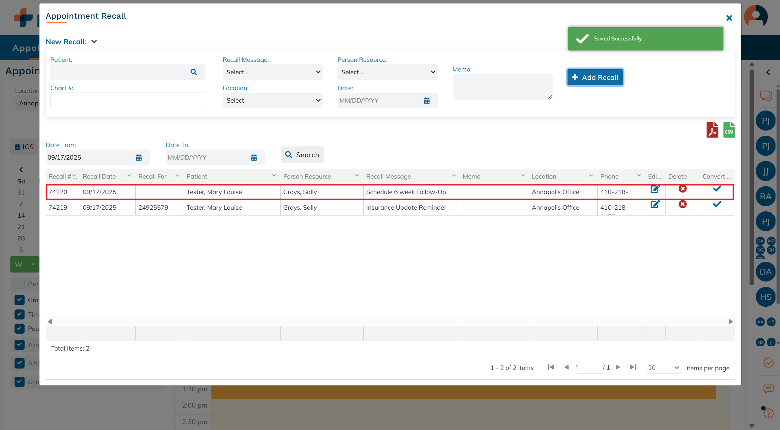The image size is (780, 430).
Task: Open Date From calendar picker
Action: pyautogui.click(x=139, y=157)
